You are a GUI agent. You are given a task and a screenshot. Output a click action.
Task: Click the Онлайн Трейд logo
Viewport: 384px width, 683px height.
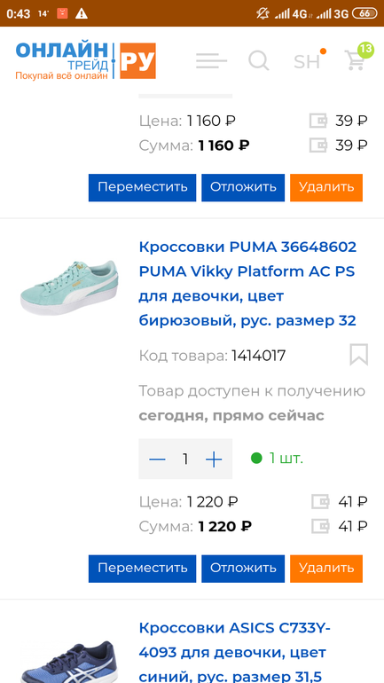coord(85,60)
